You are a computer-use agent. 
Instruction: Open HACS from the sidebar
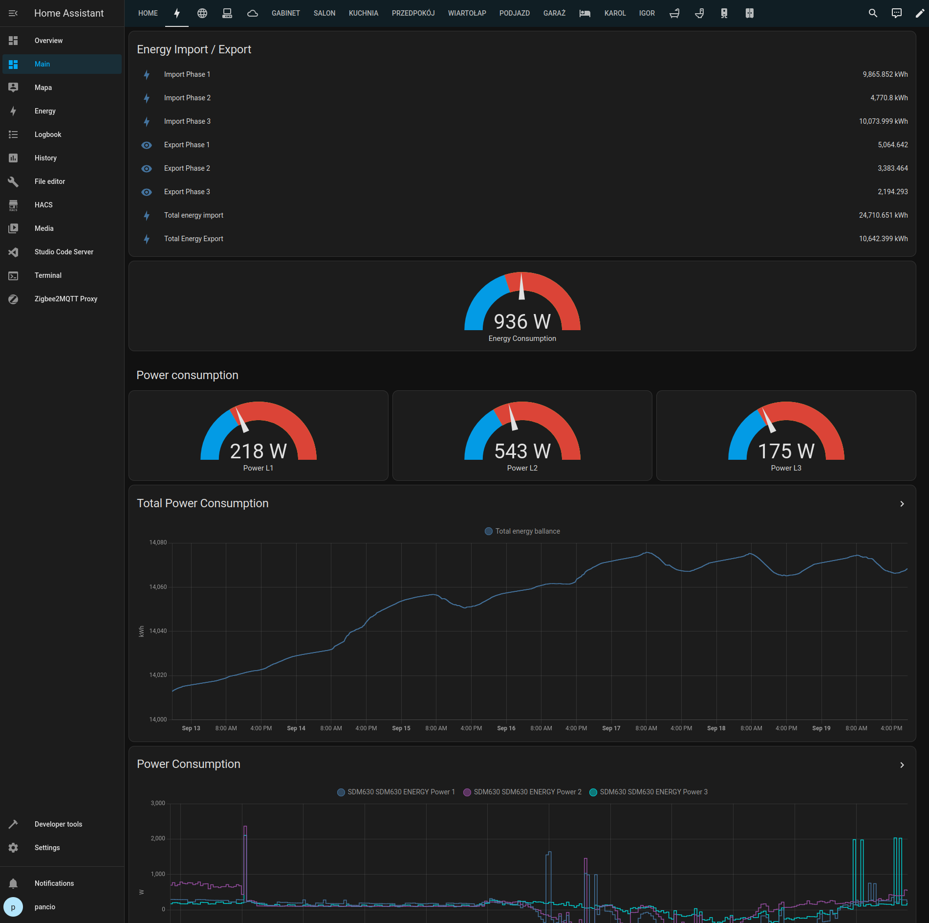[43, 204]
